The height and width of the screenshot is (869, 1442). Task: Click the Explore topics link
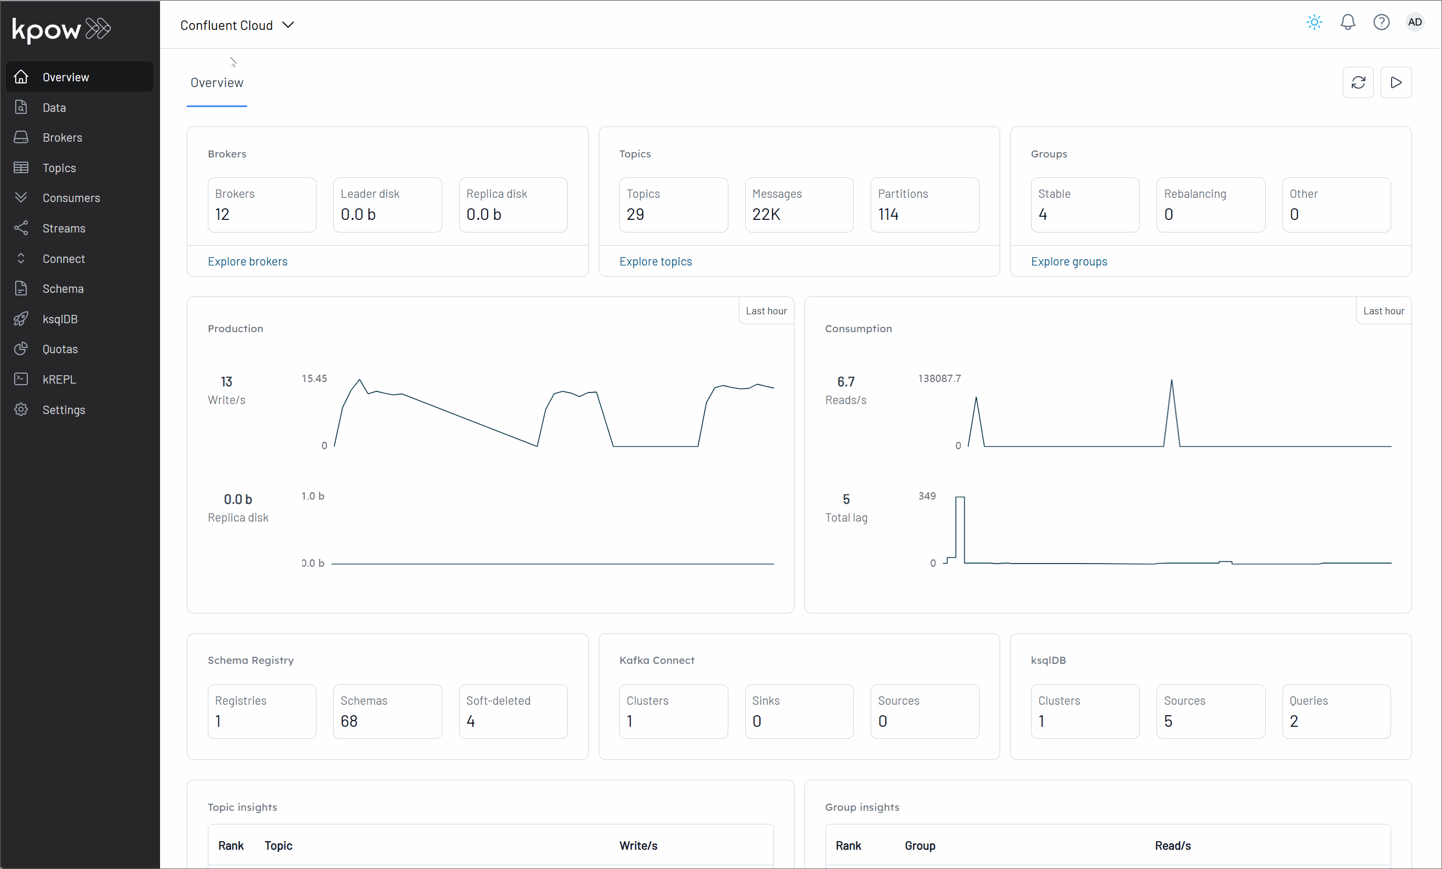click(x=655, y=261)
